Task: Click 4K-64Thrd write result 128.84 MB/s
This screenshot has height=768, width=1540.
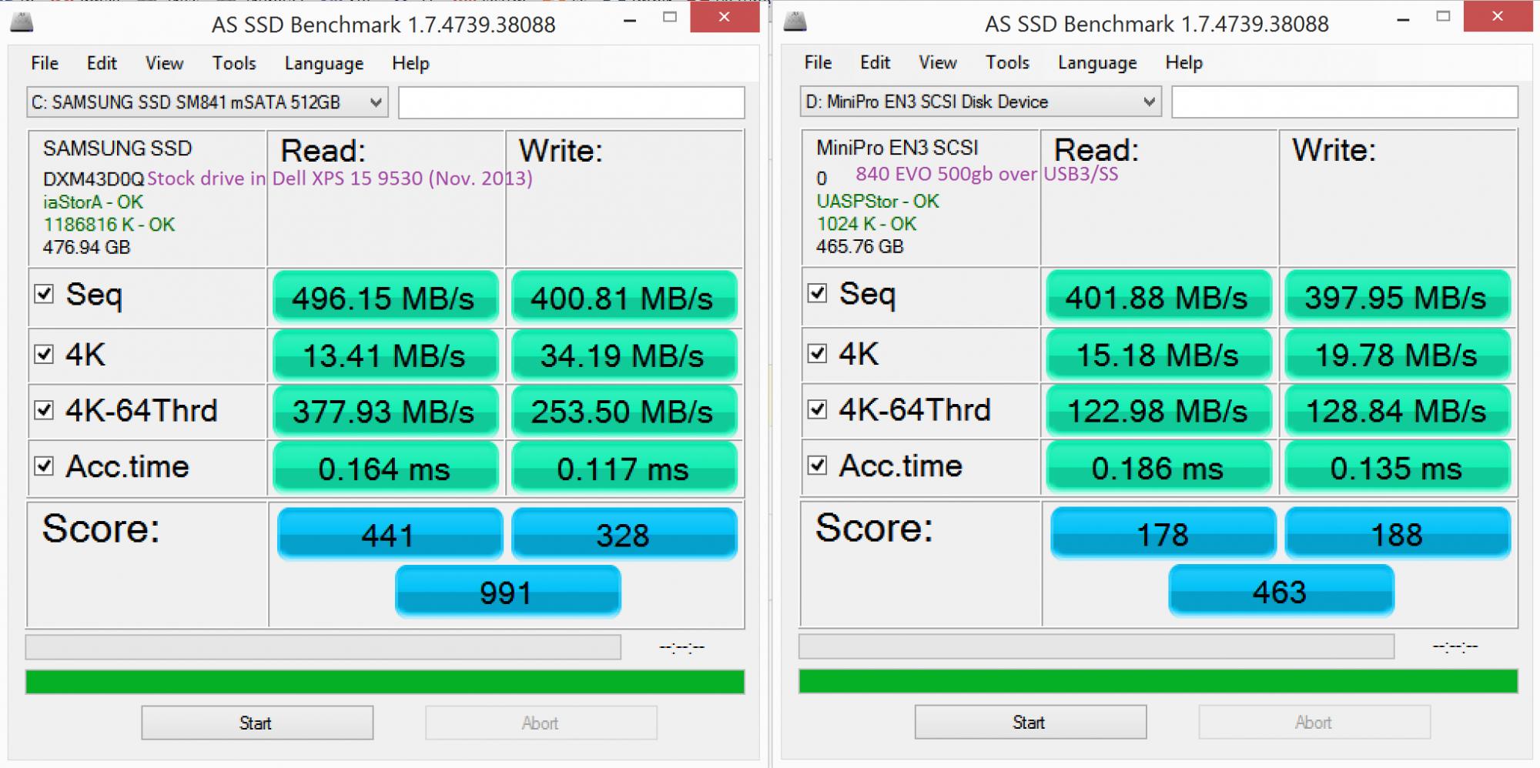Action: pyautogui.click(x=1398, y=410)
